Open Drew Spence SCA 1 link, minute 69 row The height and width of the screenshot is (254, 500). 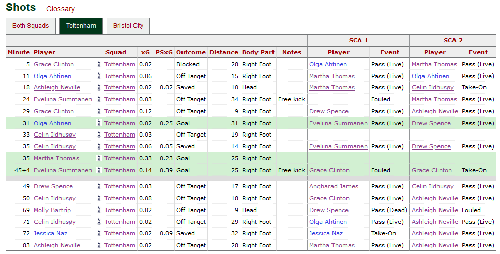(x=329, y=210)
